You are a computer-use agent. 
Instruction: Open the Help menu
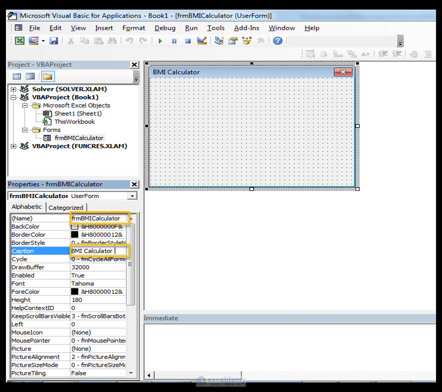click(312, 28)
